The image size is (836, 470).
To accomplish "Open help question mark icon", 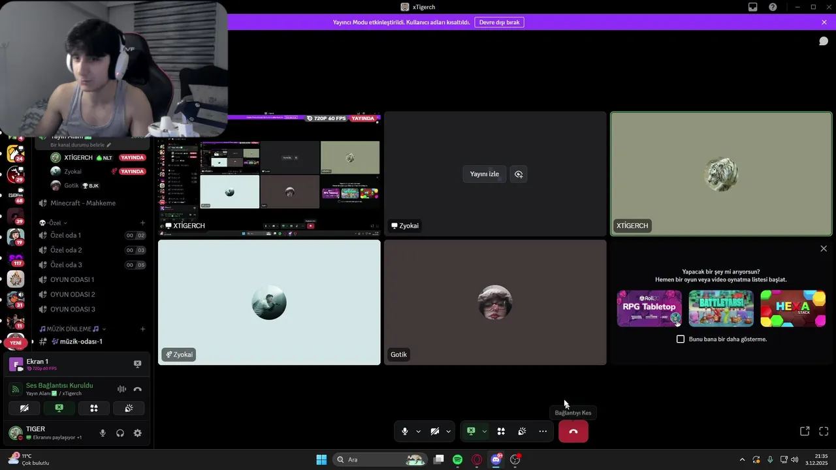I will click(773, 7).
